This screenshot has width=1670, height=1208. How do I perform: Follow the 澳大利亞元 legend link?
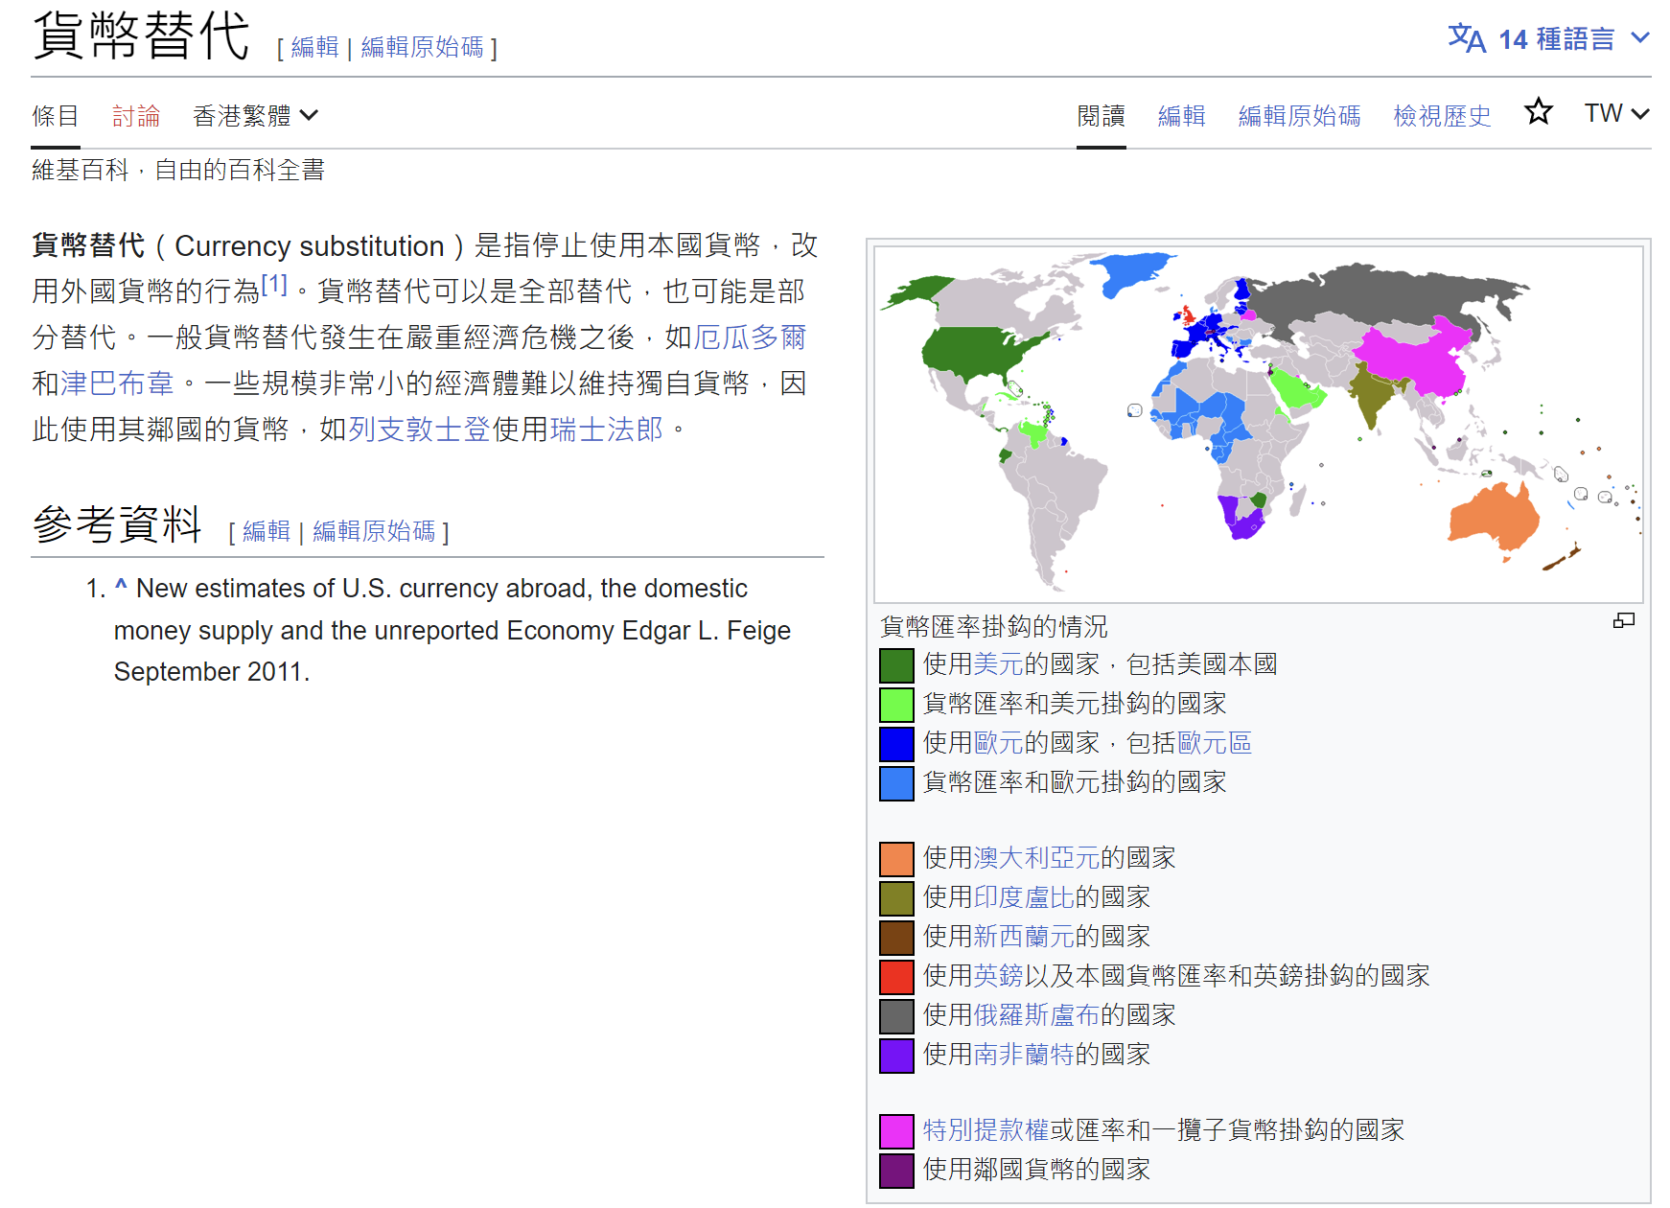[1039, 858]
